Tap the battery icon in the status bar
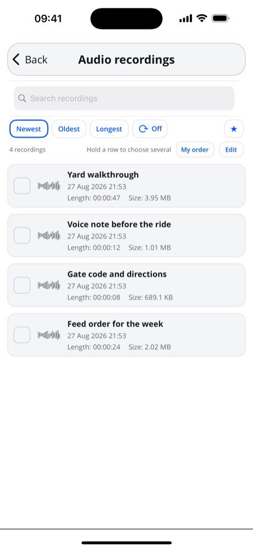The image size is (253, 549). tap(221, 19)
